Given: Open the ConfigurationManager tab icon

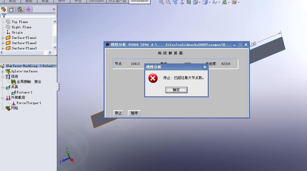Looking at the screenshot, I should [20, 9].
